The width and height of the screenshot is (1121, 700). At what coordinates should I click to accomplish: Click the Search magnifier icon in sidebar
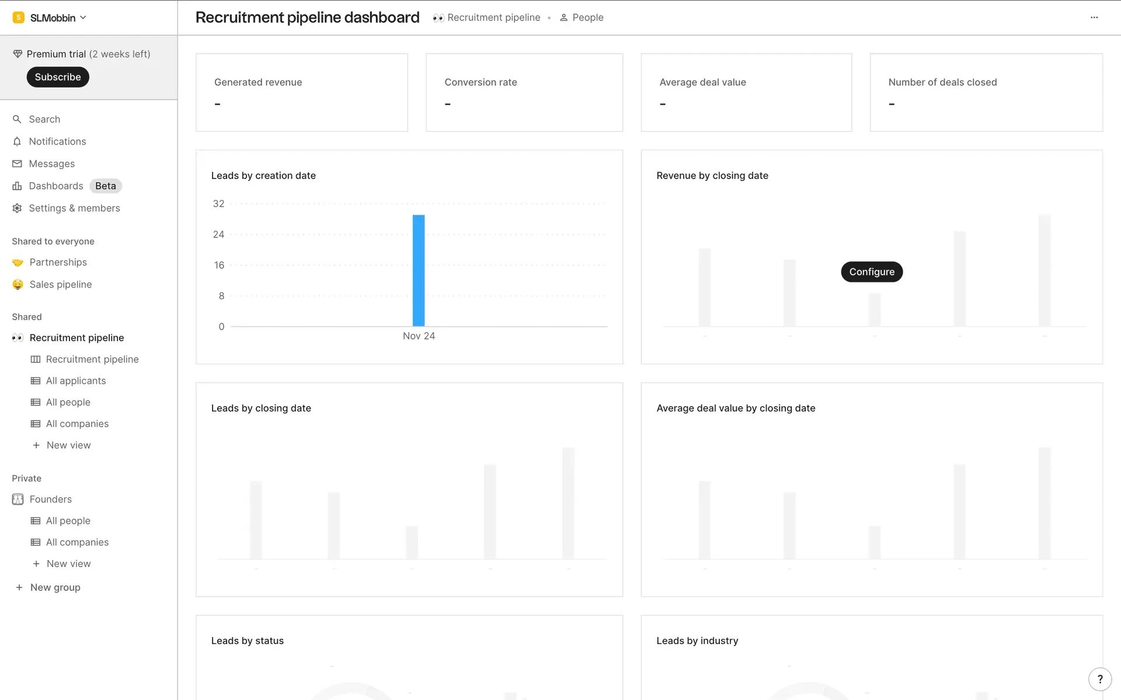(17, 119)
